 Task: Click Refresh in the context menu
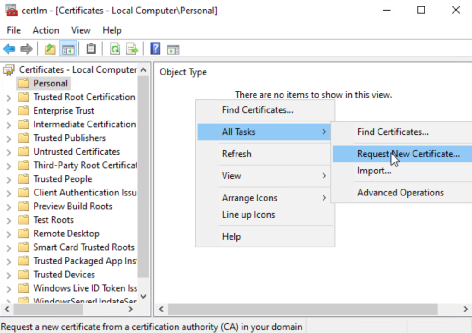[x=236, y=154]
